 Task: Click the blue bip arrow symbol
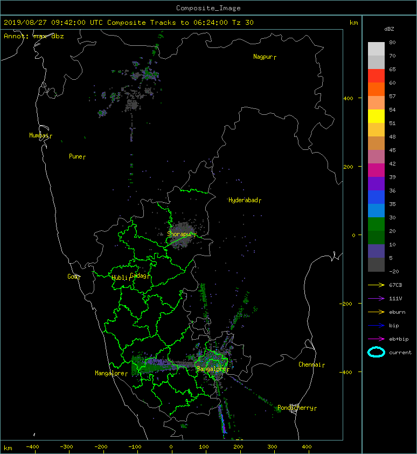pos(376,326)
